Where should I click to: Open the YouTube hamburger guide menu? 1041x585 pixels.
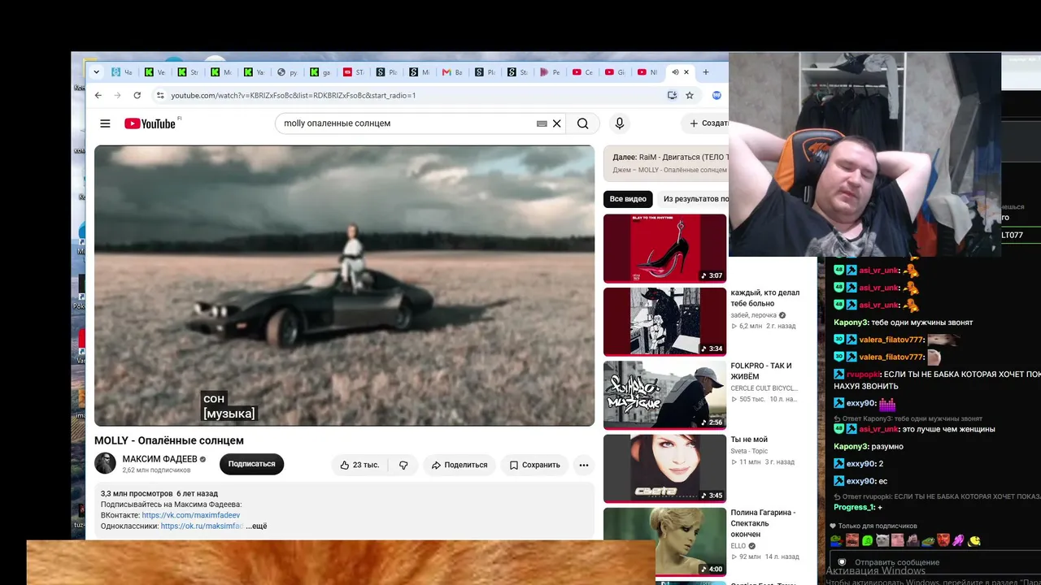tap(105, 123)
